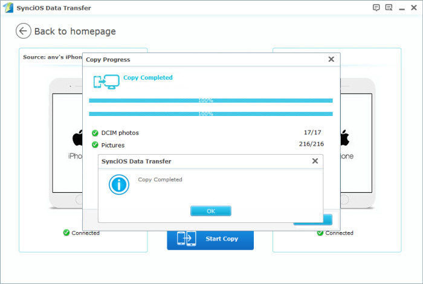Close the SynciOS Data Transfer message dialog
Image resolution: width=423 pixels, height=284 pixels.
tap(315, 161)
